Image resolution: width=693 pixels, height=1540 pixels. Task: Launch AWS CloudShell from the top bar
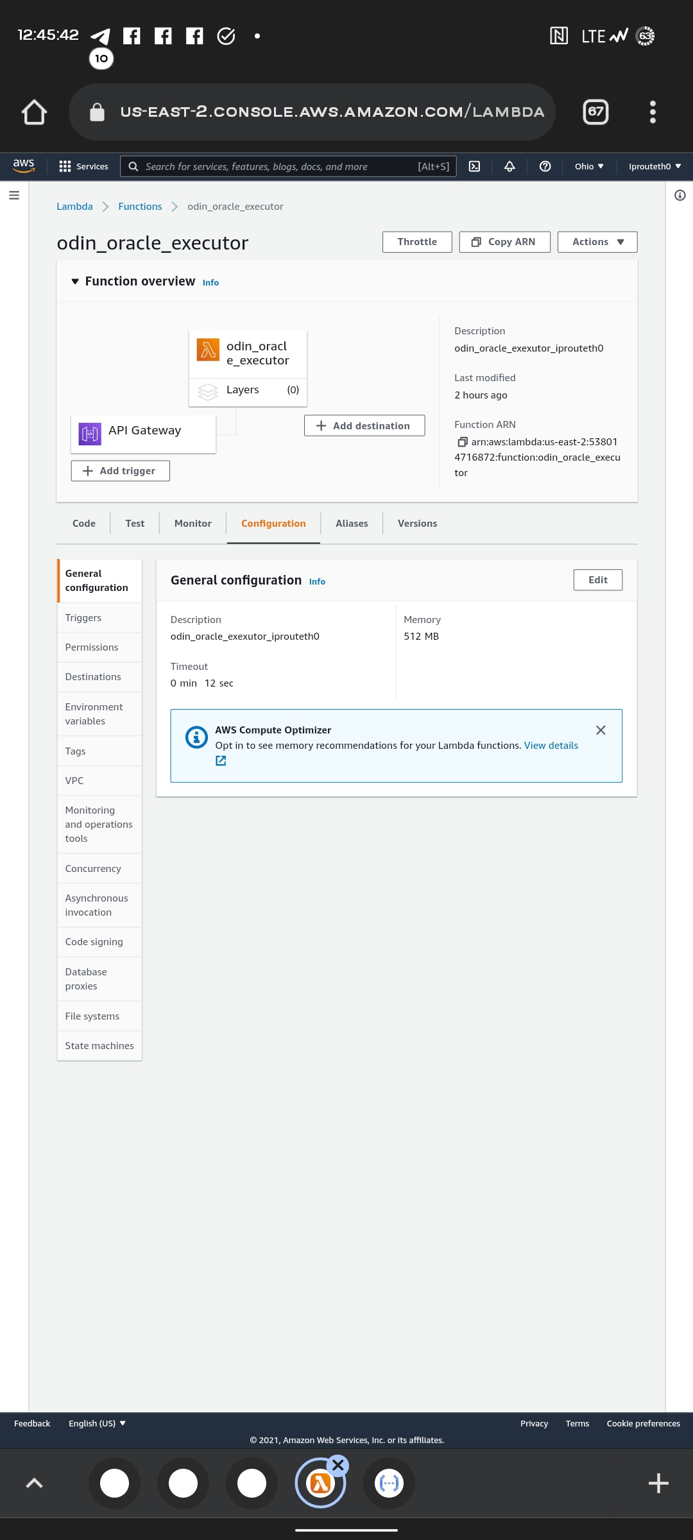point(474,166)
